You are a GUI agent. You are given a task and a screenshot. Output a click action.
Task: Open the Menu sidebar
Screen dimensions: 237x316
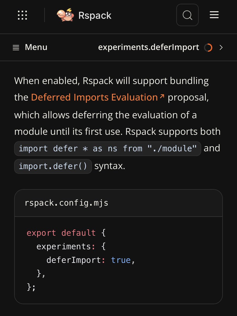click(30, 47)
